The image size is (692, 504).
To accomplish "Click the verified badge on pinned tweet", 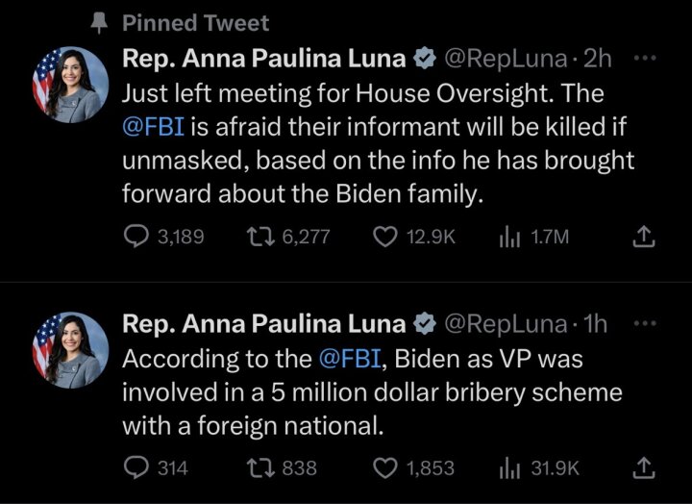I will coord(425,58).
